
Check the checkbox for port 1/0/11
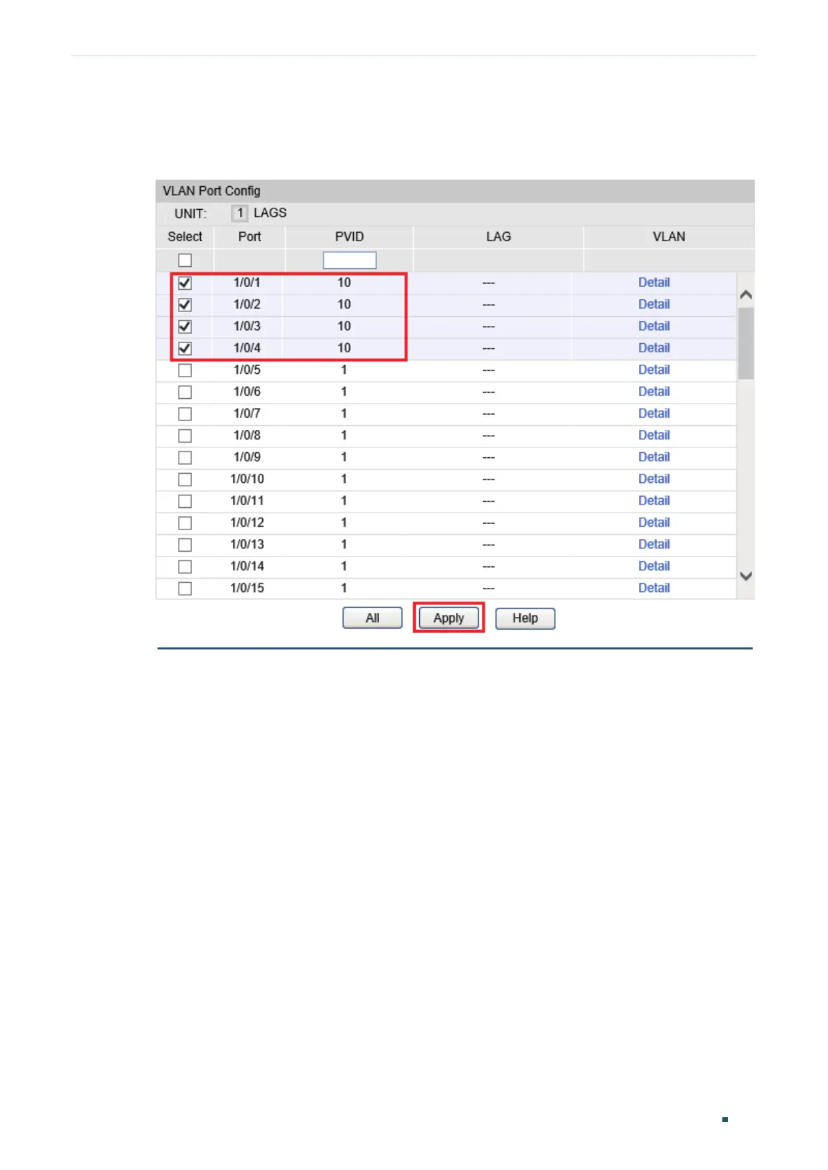coord(185,501)
